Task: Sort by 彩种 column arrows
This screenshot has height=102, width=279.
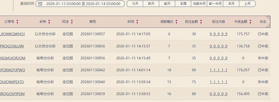Action: click(x=49, y=22)
